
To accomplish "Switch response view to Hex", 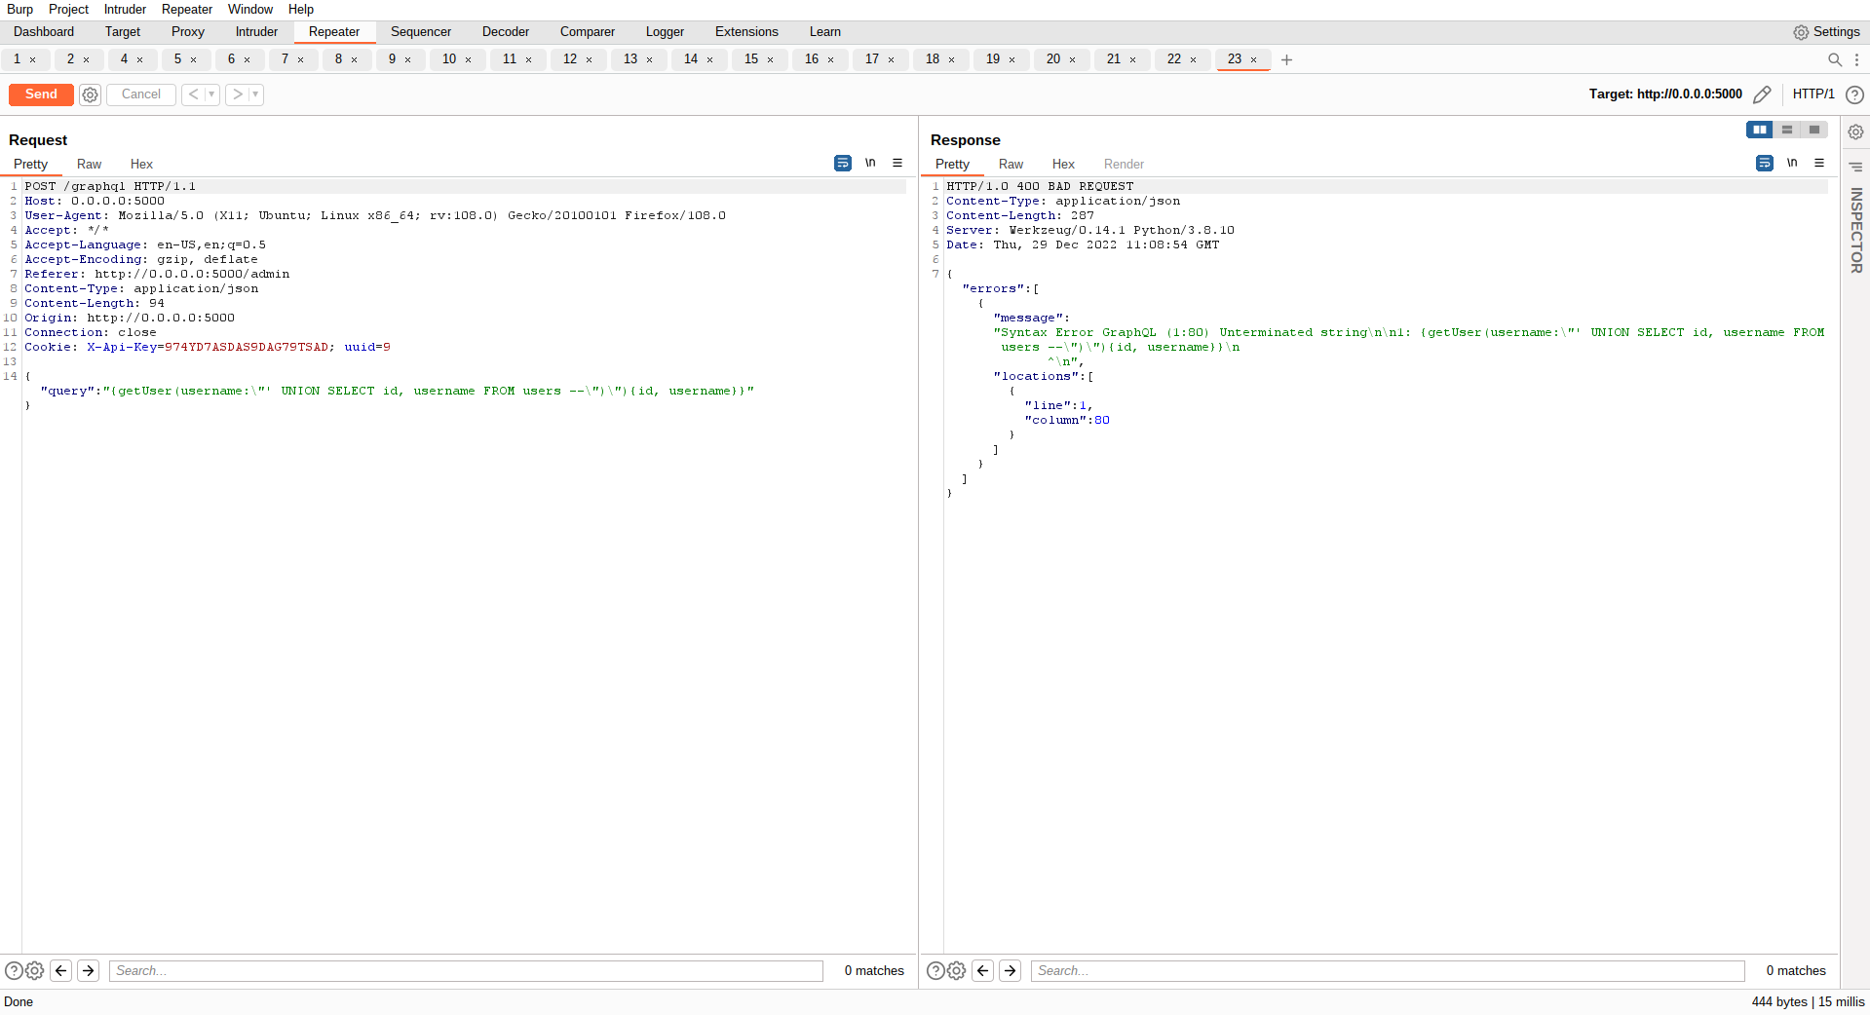I will 1064,165.
